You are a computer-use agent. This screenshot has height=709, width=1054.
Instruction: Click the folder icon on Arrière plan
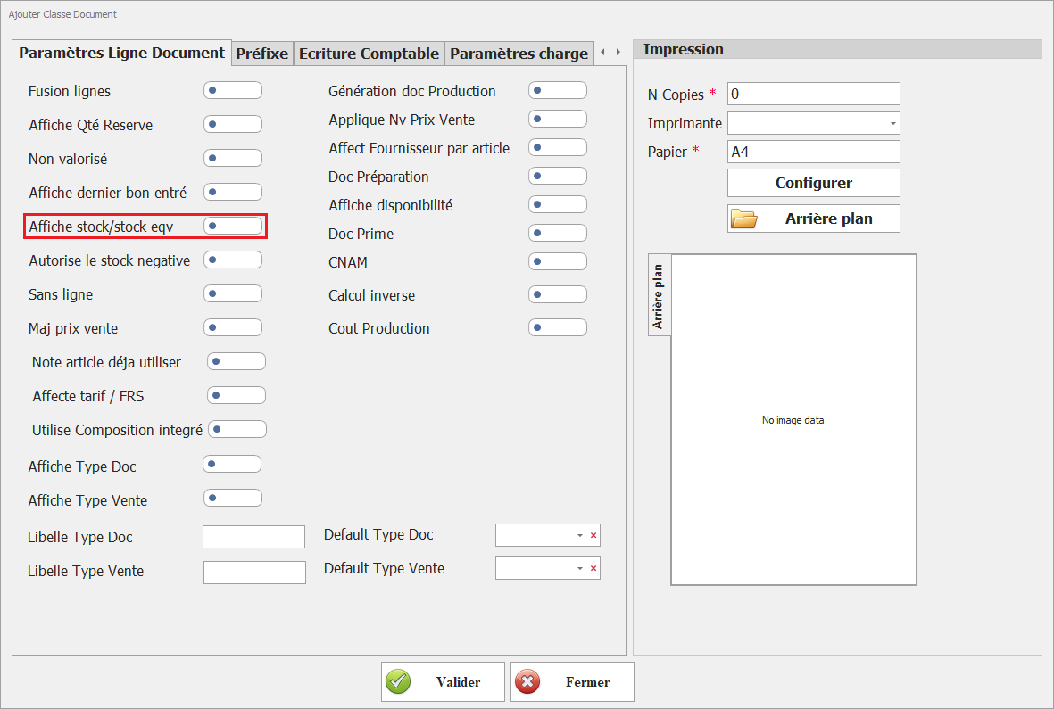[x=744, y=218]
